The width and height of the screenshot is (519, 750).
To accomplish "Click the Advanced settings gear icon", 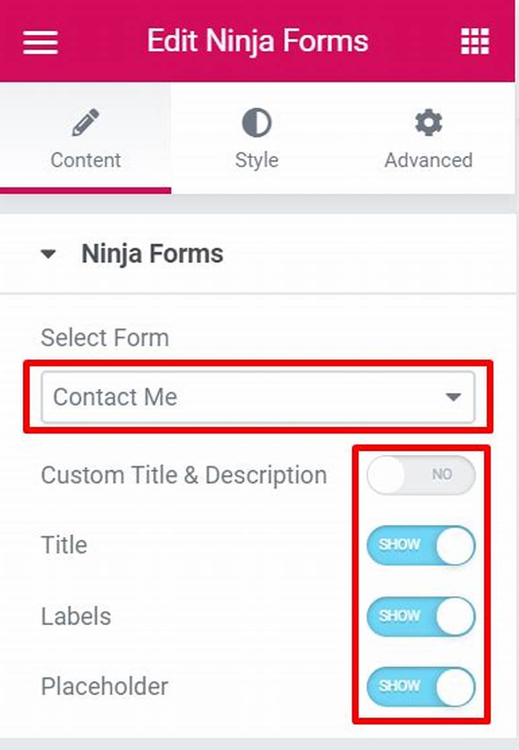I will tap(428, 122).
